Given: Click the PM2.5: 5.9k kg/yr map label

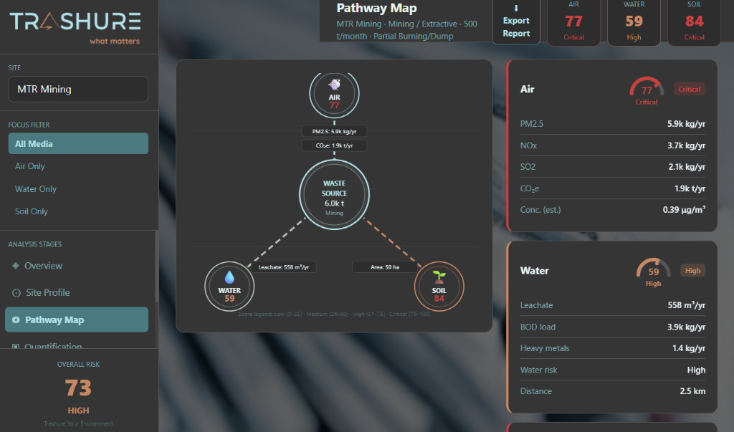Looking at the screenshot, I should (x=334, y=132).
